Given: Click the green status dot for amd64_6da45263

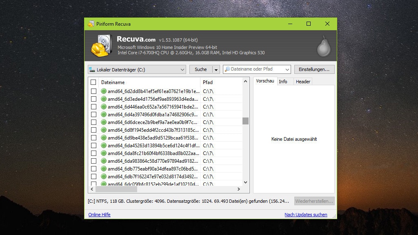Looking at the screenshot, I should (104, 145).
